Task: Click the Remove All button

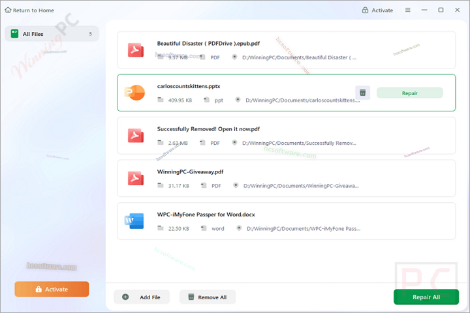Action: point(208,297)
